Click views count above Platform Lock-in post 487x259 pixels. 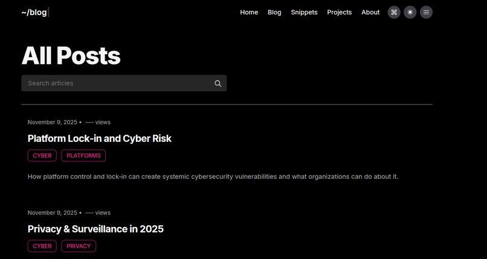pos(97,122)
